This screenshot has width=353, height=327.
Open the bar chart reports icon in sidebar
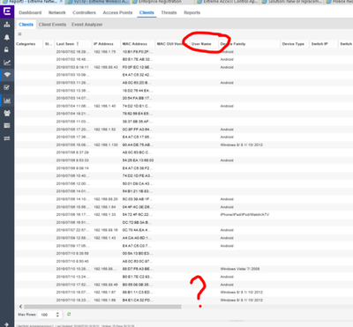(7, 100)
